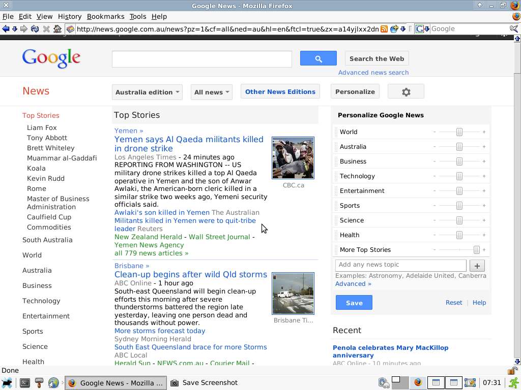
Task: Click the browser URL address field
Action: 227,29
